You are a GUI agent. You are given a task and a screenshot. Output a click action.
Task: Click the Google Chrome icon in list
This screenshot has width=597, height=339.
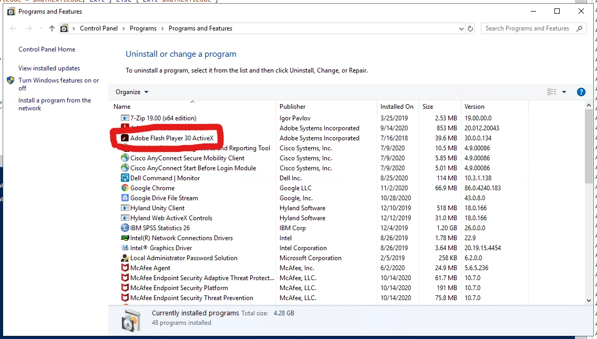125,188
